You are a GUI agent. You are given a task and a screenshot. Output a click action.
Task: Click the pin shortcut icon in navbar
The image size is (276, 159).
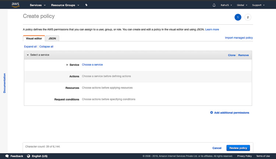pos(86,5)
